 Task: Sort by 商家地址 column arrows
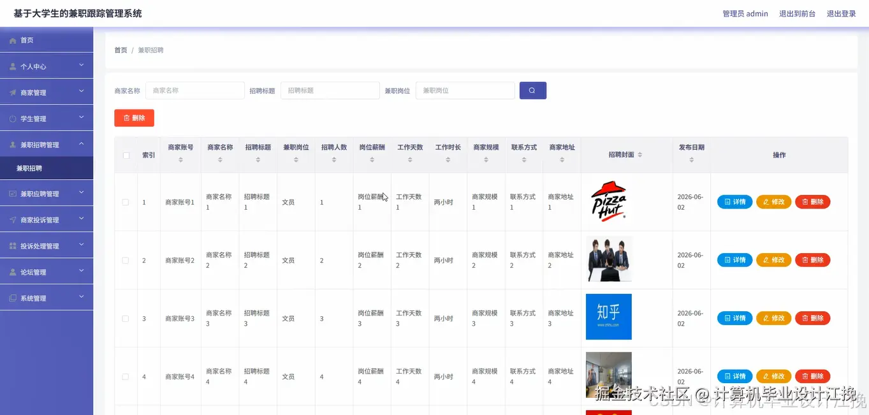tap(562, 160)
